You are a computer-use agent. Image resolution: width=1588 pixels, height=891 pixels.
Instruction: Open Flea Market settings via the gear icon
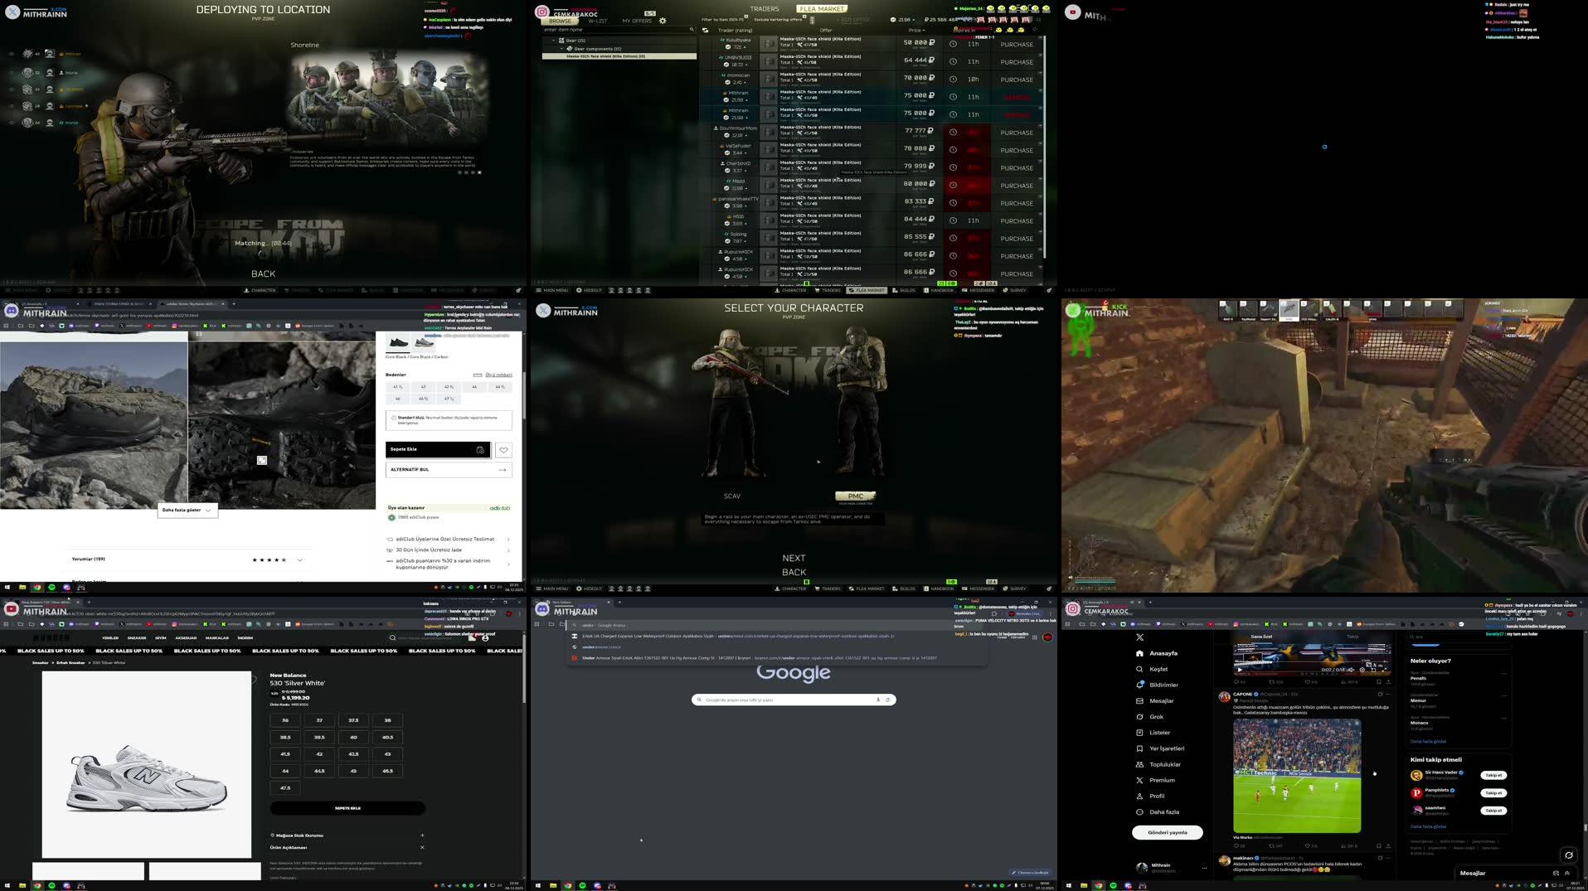(x=662, y=20)
